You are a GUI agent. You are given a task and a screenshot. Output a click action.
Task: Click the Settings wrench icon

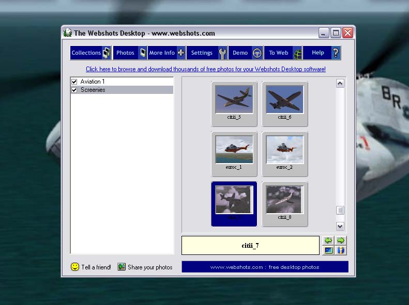tap(222, 53)
